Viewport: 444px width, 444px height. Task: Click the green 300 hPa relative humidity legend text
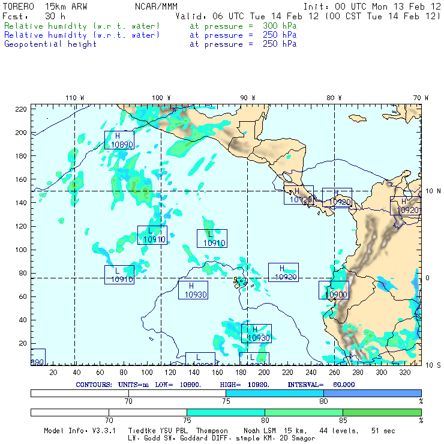click(82, 26)
